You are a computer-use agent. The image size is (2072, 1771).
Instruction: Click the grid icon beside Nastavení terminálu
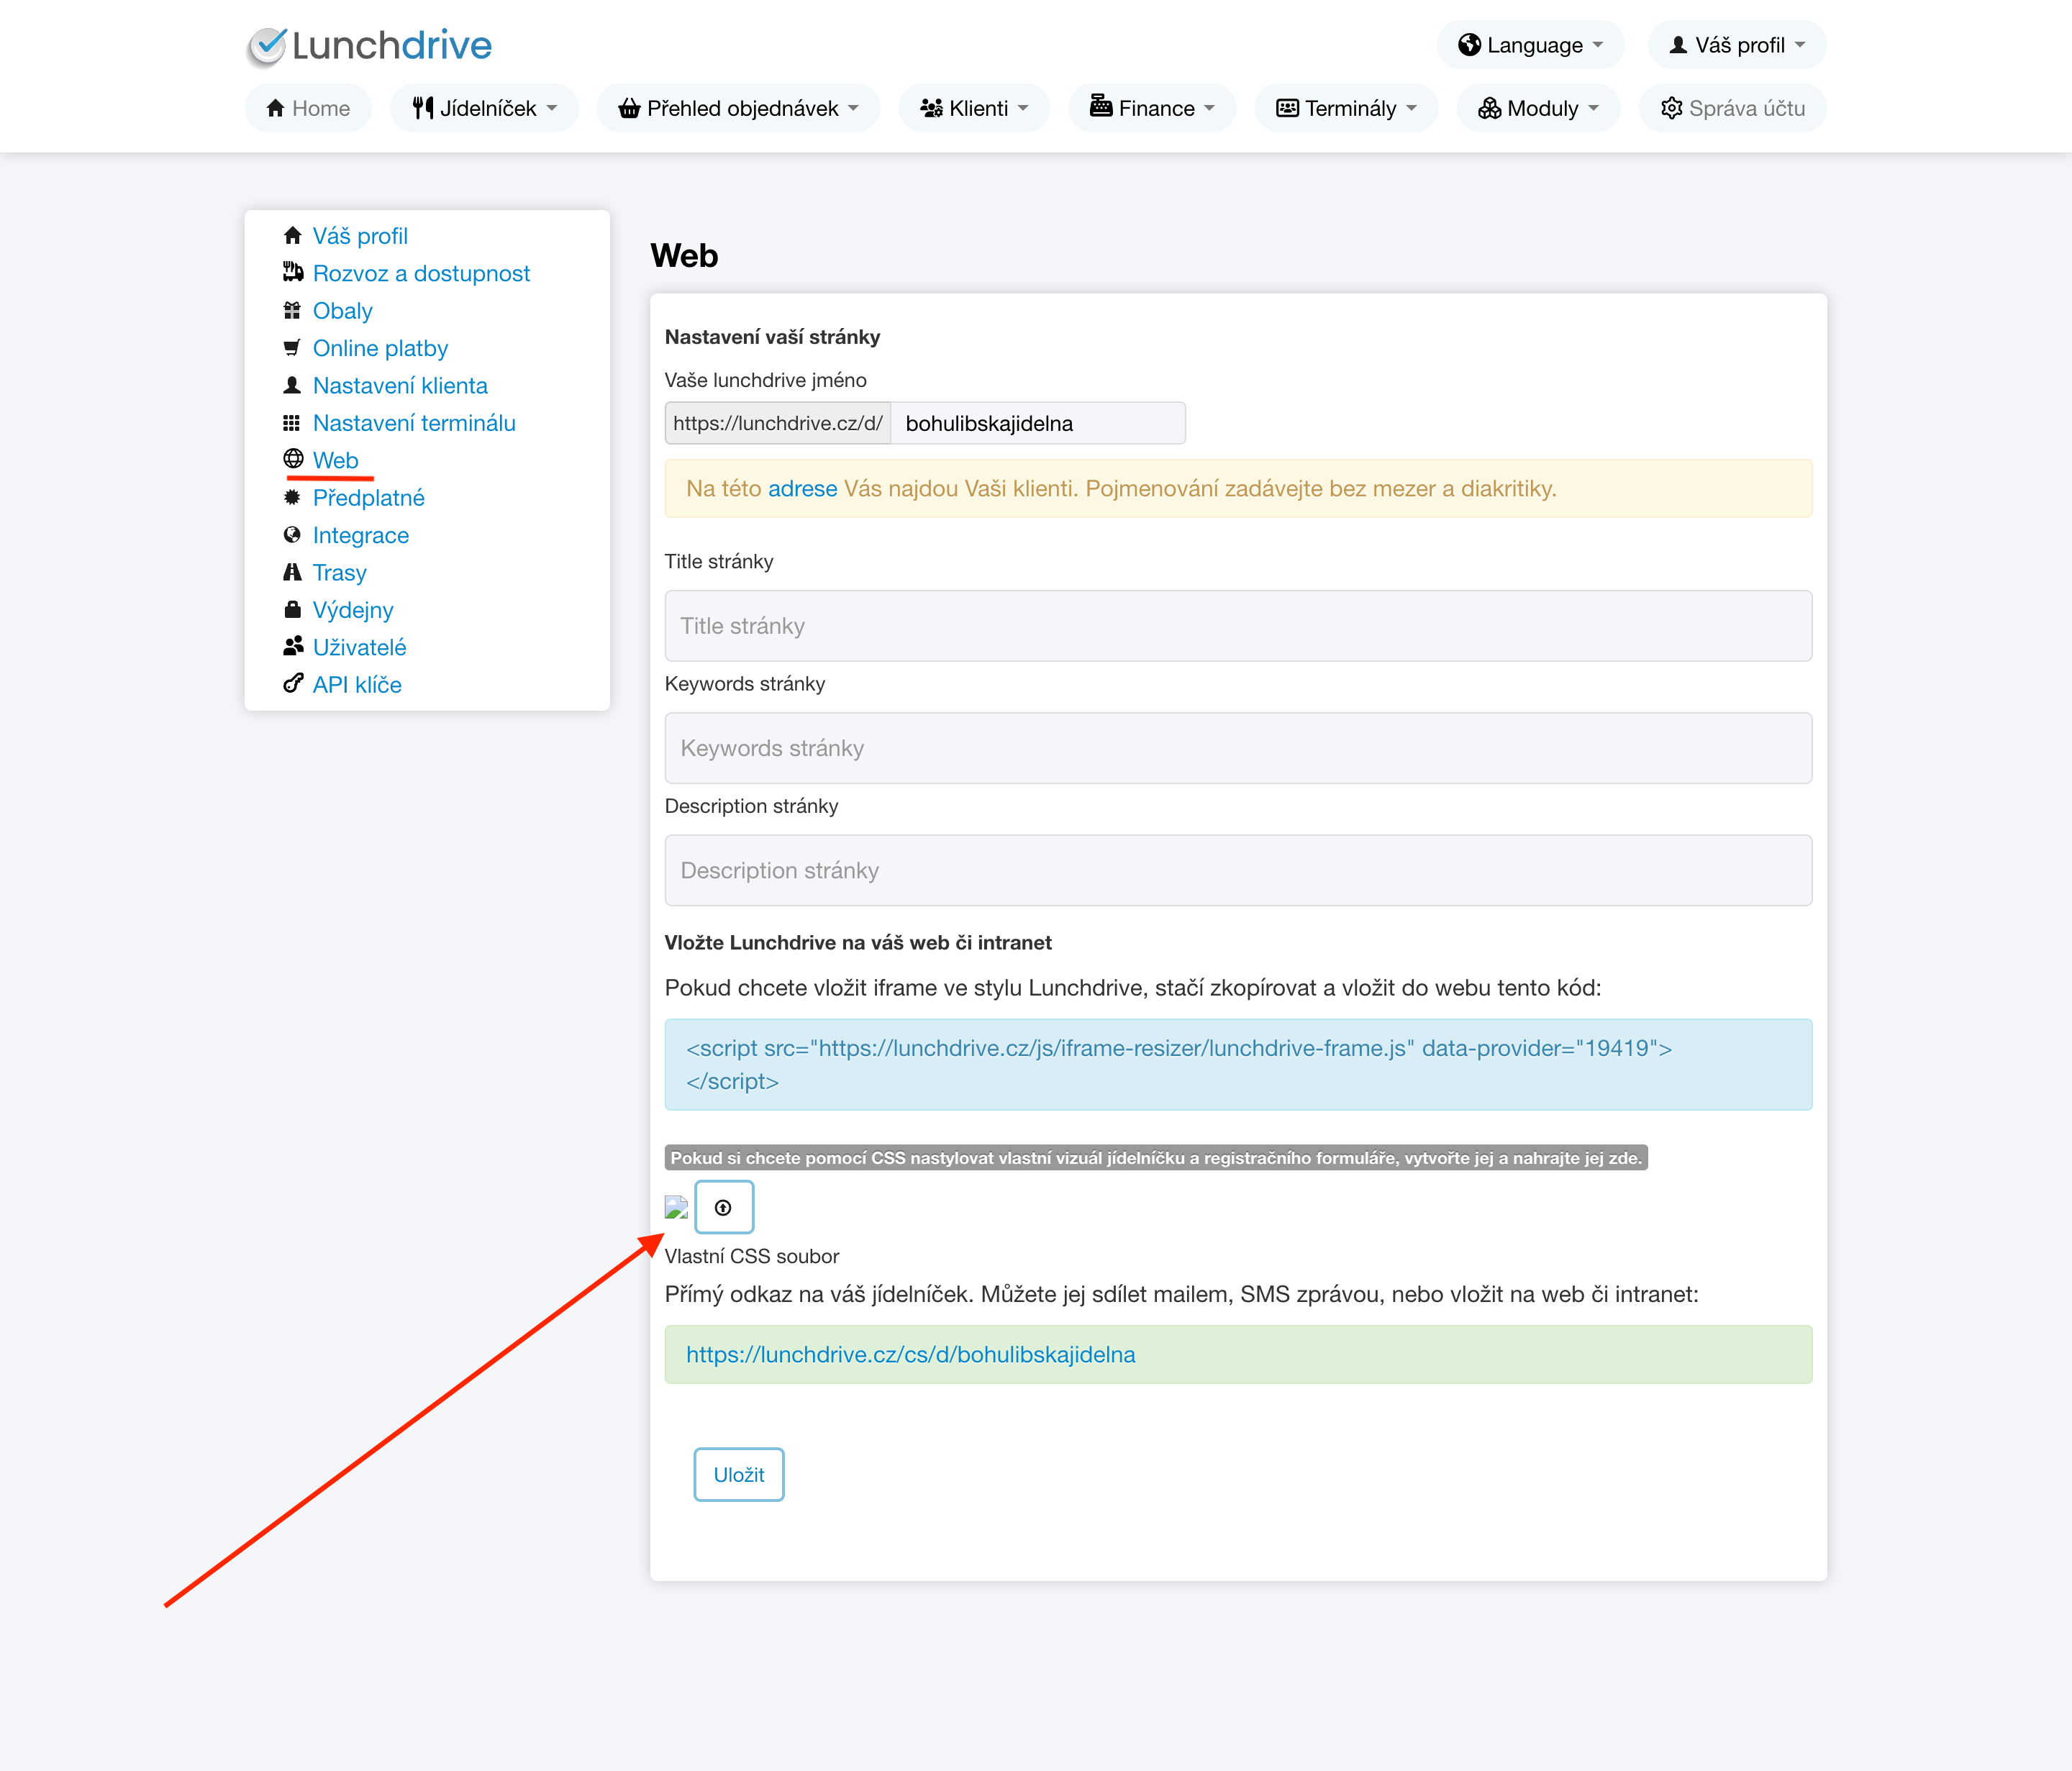292,422
